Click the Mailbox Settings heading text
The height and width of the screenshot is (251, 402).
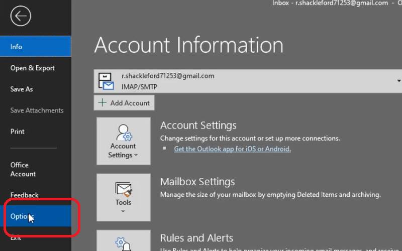click(x=197, y=182)
